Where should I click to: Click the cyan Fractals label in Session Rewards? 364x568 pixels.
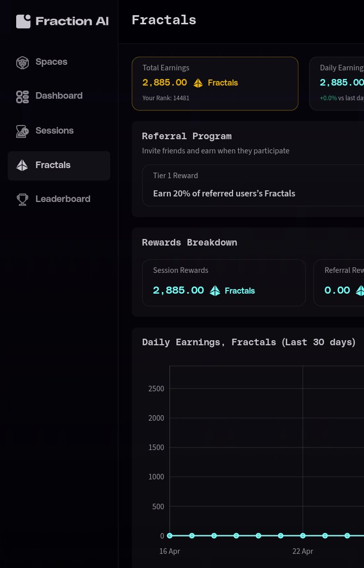[x=240, y=291]
